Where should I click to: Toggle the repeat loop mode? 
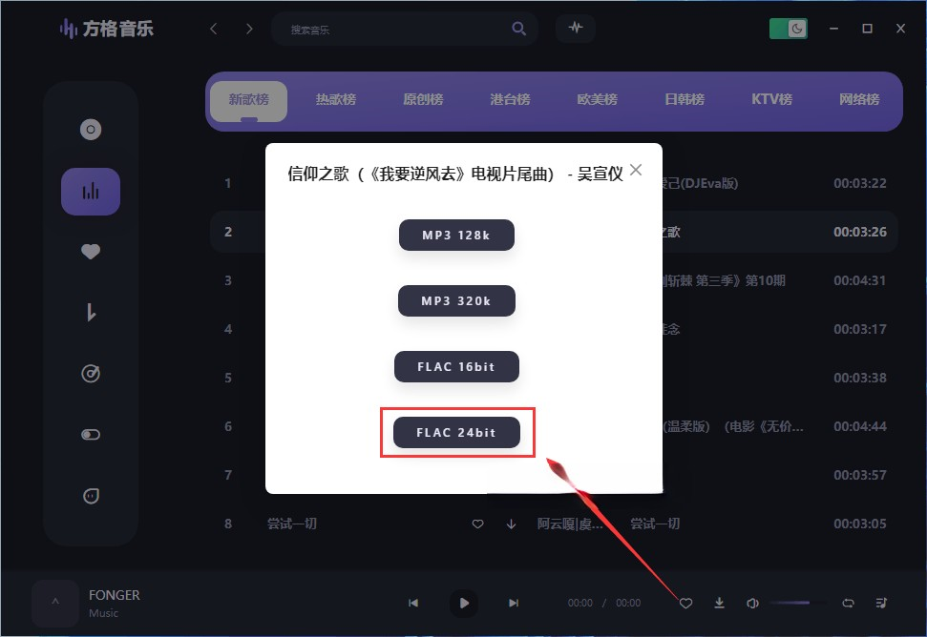(848, 603)
